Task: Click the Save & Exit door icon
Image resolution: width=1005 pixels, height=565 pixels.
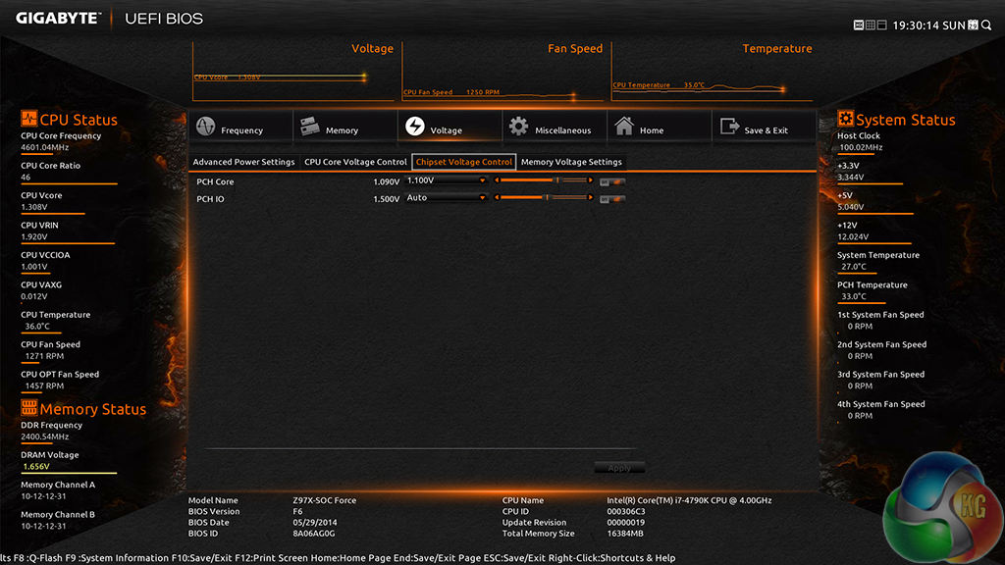Action: point(729,128)
